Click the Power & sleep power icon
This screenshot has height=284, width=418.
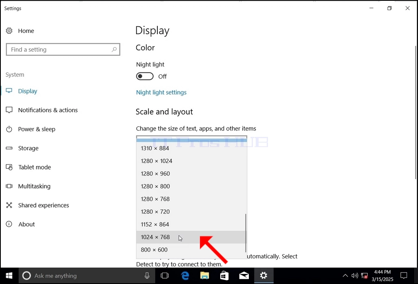tap(9, 129)
